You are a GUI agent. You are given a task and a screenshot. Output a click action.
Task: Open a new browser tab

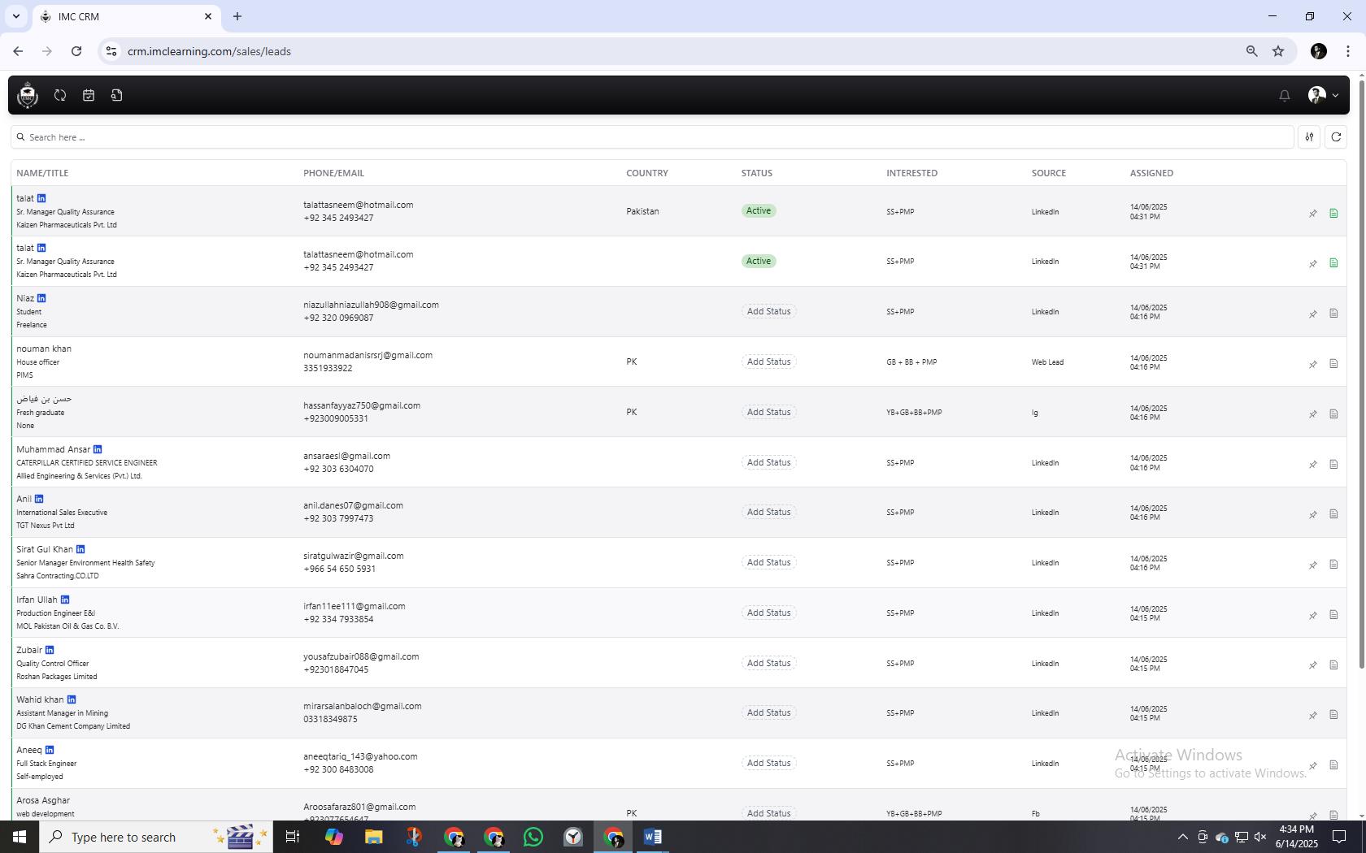pos(237,16)
